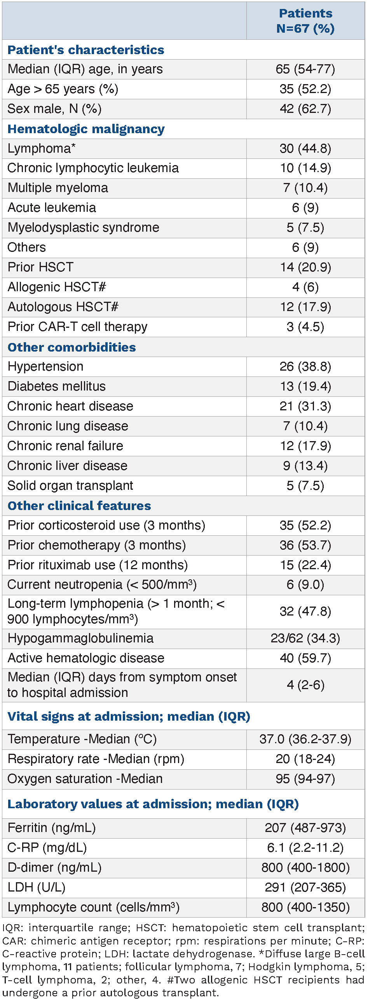This screenshot has height=999, width=368.
Task: Select the "Solid organ transplant" row label
Action: coord(70,485)
